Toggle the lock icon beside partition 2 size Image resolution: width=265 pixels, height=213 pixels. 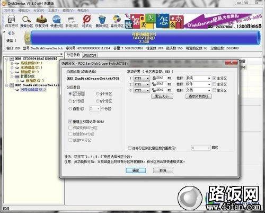pyautogui.click(x=154, y=84)
